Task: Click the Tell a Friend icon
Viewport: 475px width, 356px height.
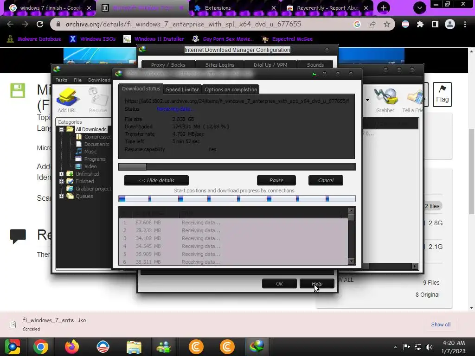Action: tap(412, 100)
